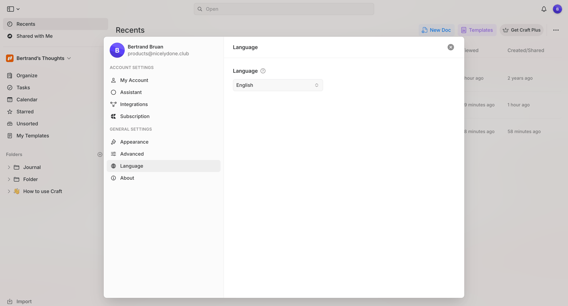Click the products@nicelydone.club email
Image resolution: width=568 pixels, height=306 pixels.
point(158,54)
